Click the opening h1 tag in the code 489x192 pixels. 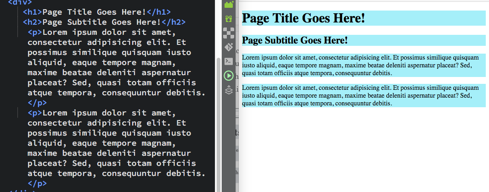(33, 12)
